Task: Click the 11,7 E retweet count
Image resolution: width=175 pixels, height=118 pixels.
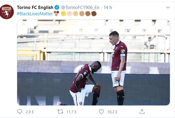Action: 72,112
